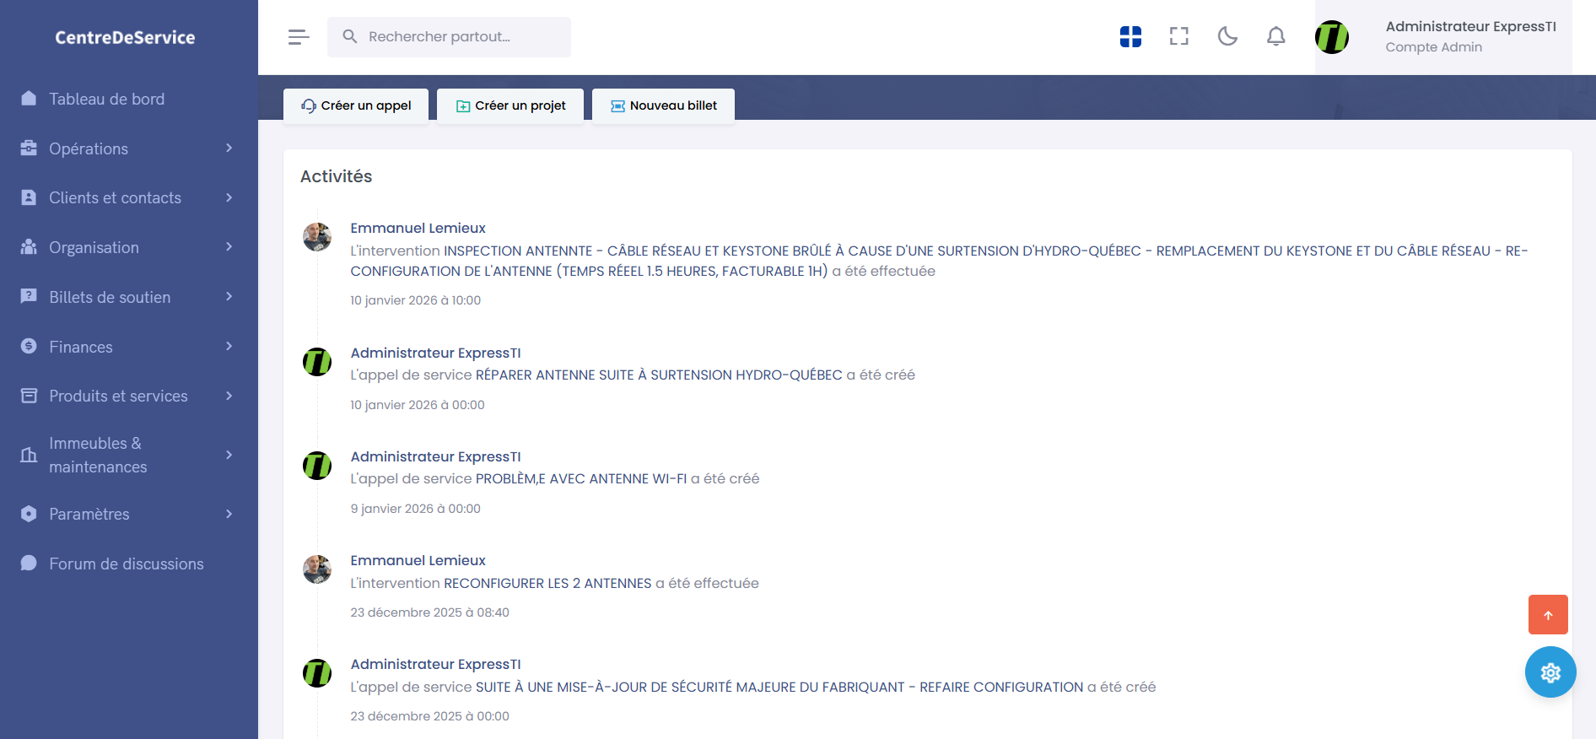This screenshot has width=1596, height=739.
Task: Click the Forum de discussions chat icon
Action: point(29,563)
